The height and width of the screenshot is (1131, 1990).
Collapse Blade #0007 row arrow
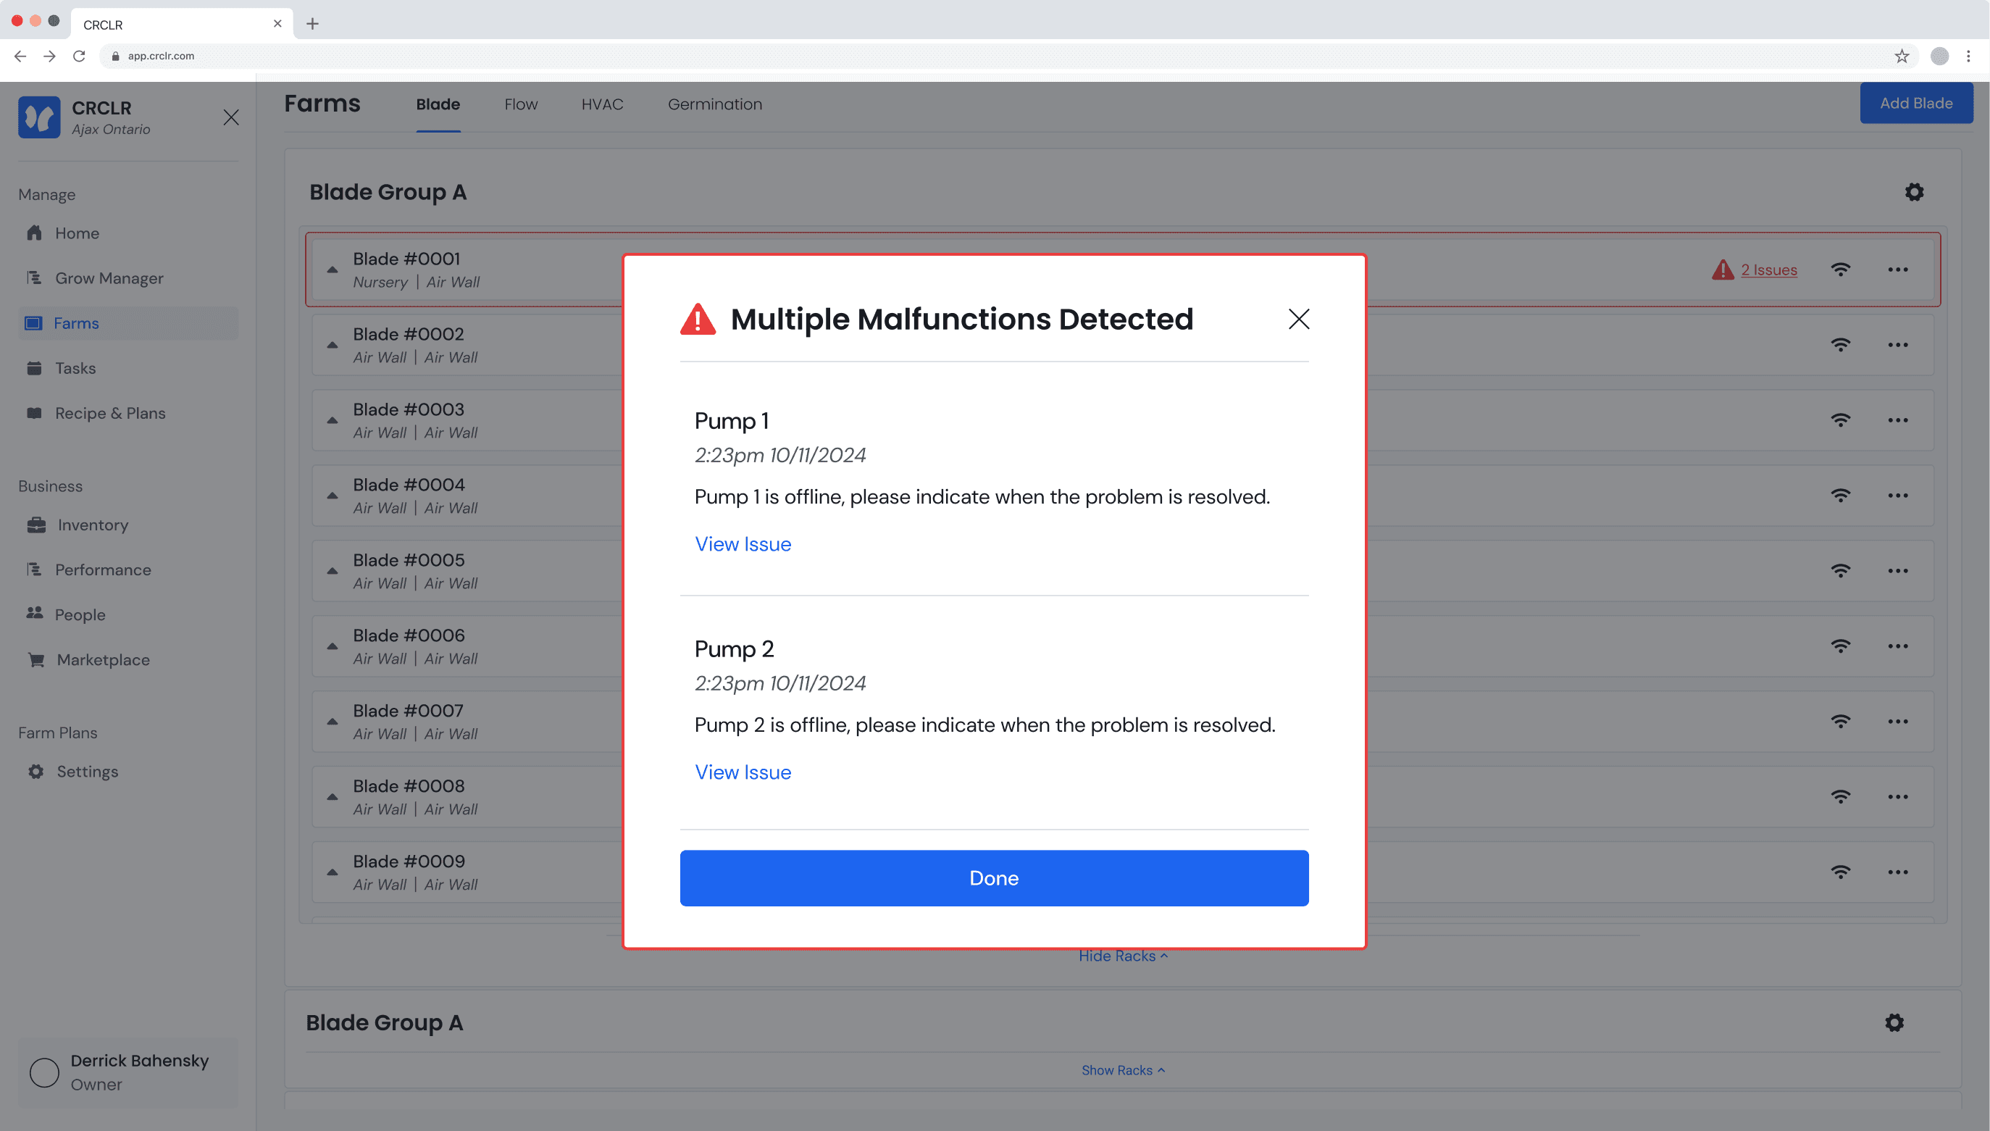coord(333,722)
